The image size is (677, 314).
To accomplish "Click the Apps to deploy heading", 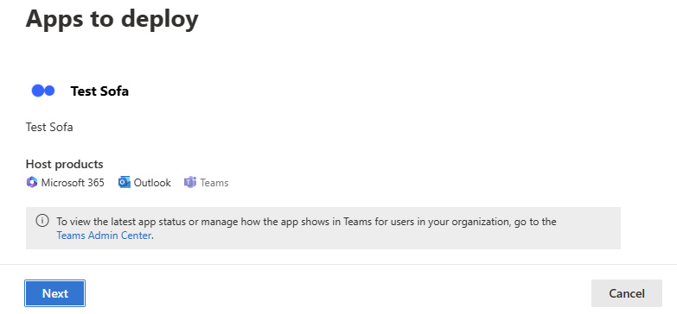I will (112, 19).
